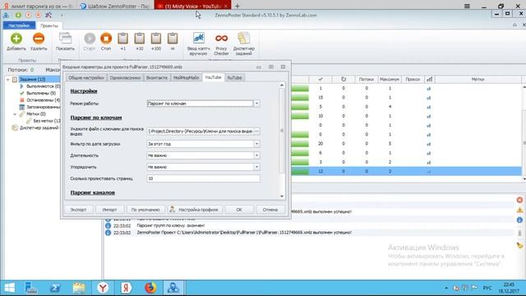Open Длительность dropdown
Viewport: 526px width, 296px height.
(256, 155)
